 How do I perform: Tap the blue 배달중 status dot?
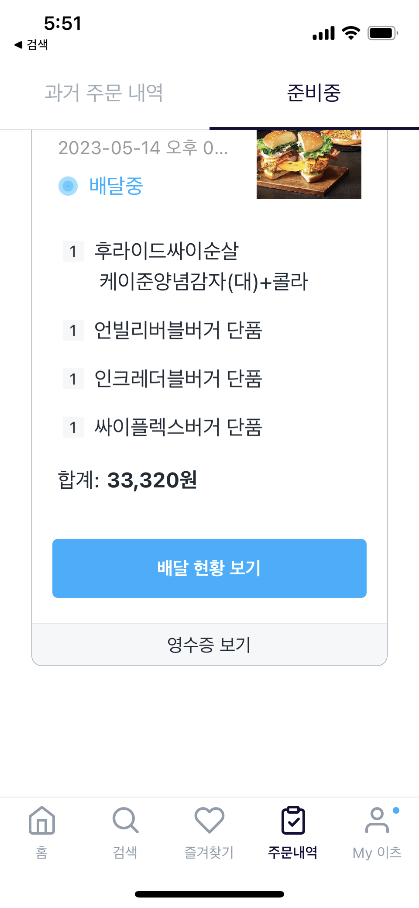point(68,186)
